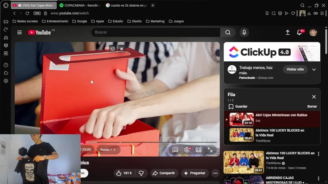Viewport: 328px width, 184px height.
Task: Toggle fullscreen on the video player
Action: (x=210, y=150)
